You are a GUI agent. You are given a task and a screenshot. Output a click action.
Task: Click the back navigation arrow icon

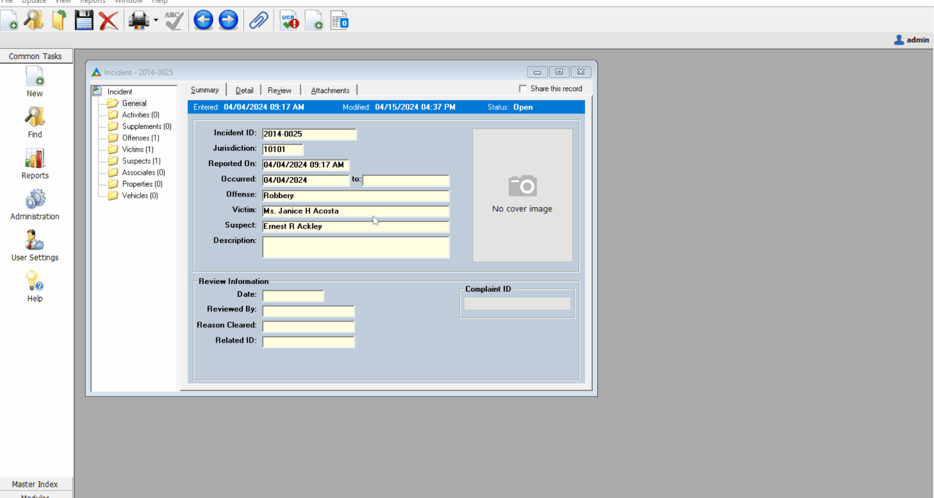(203, 20)
